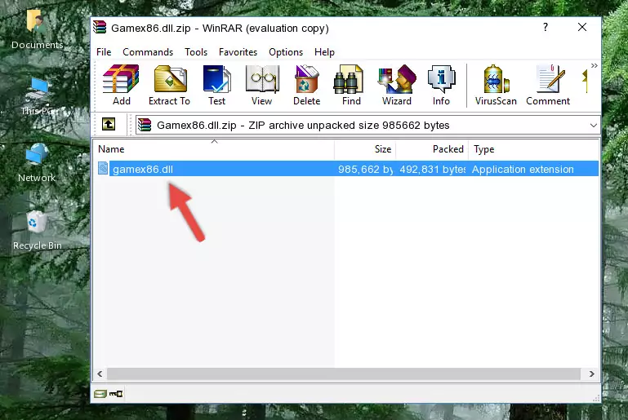The image size is (628, 420).
Task: Click the 985,662 size cell
Action: (365, 169)
